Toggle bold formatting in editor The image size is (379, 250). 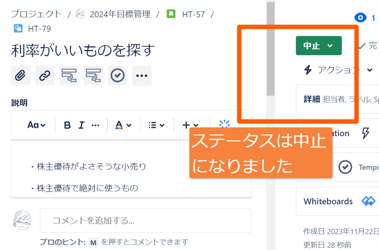tap(67, 125)
